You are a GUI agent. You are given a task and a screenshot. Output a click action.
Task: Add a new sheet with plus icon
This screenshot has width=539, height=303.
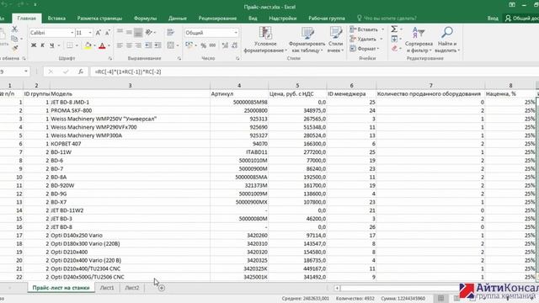pyautogui.click(x=161, y=288)
